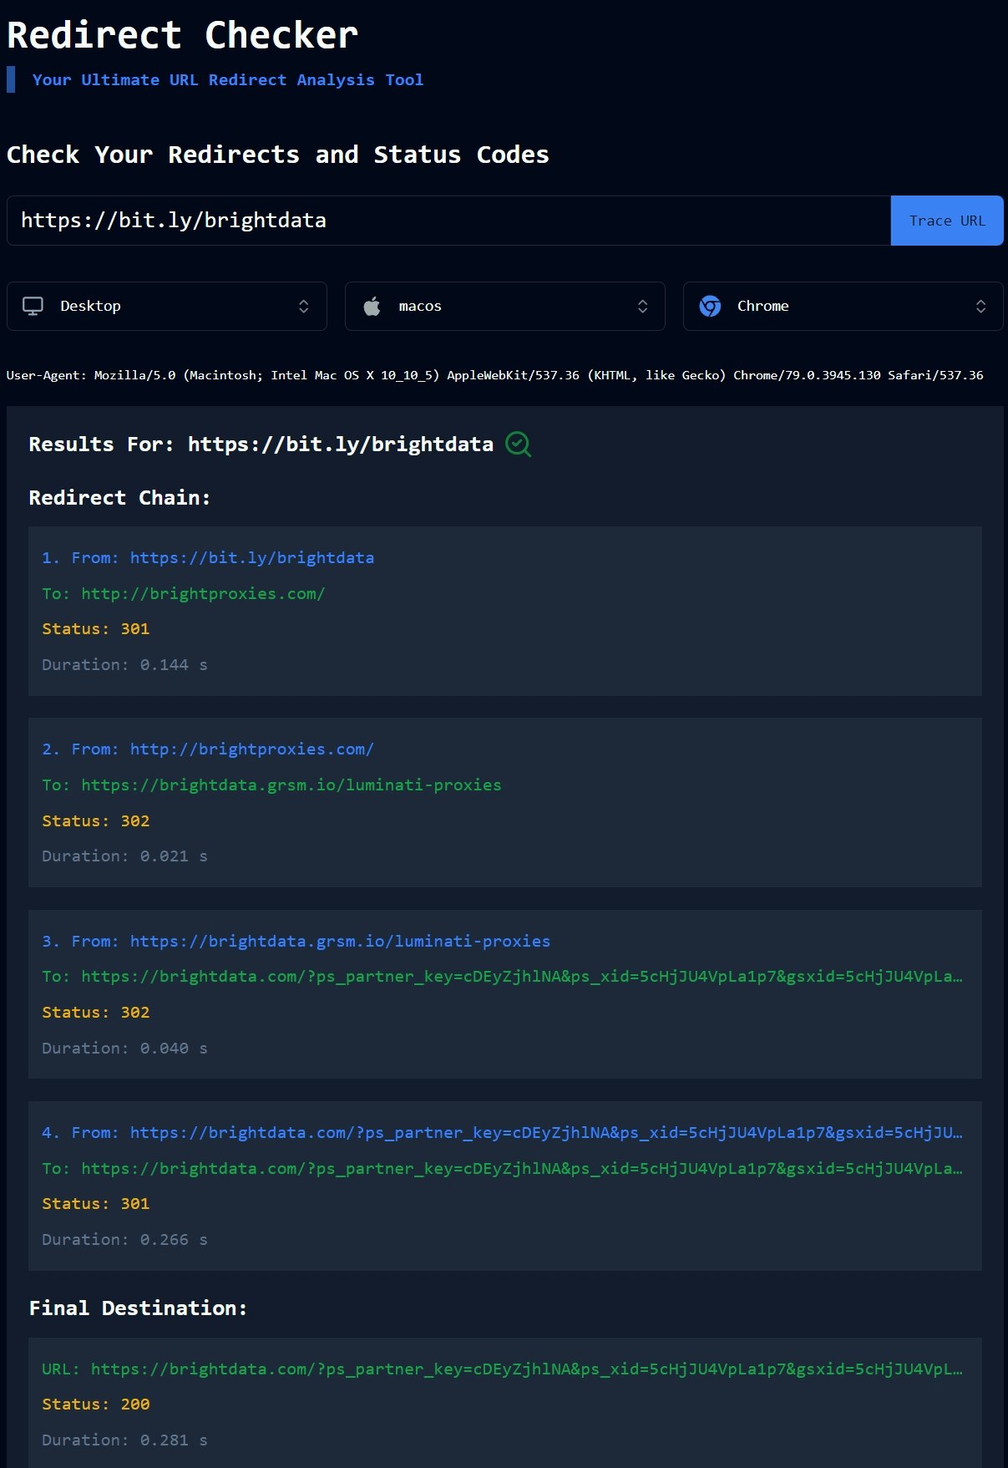Click the Redirect Checker title

coord(182,35)
